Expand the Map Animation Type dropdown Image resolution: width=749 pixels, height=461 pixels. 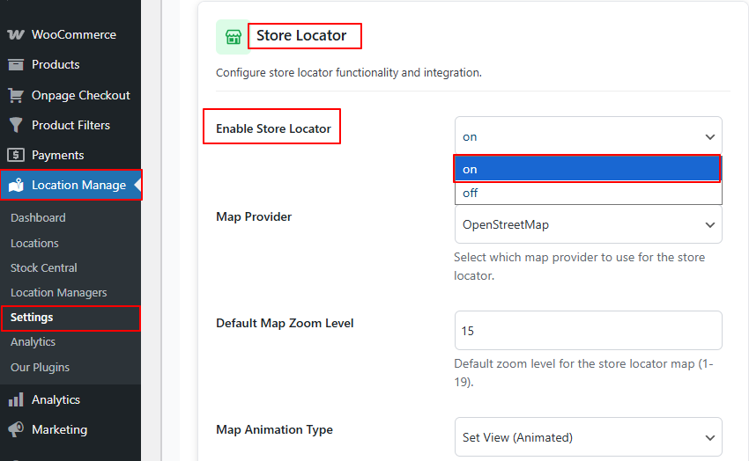[587, 437]
